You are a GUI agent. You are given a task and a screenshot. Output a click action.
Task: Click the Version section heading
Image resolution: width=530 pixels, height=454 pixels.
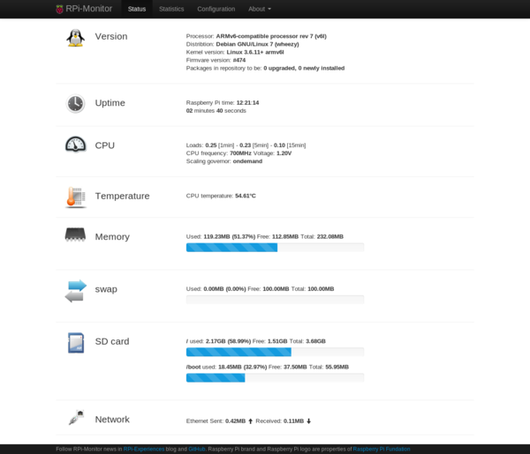point(111,36)
